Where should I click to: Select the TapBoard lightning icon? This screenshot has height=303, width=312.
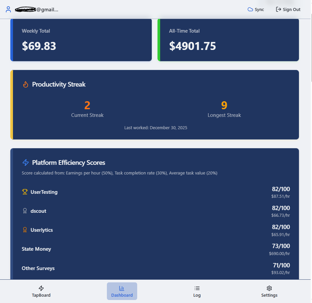41,288
